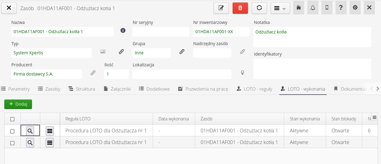Check the first LOTO row checkbox
This screenshot has width=381, height=164.
click(x=12, y=131)
